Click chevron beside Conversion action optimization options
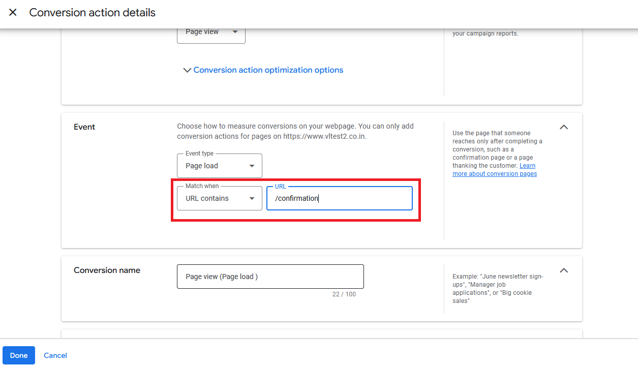638x366 pixels. coord(187,70)
